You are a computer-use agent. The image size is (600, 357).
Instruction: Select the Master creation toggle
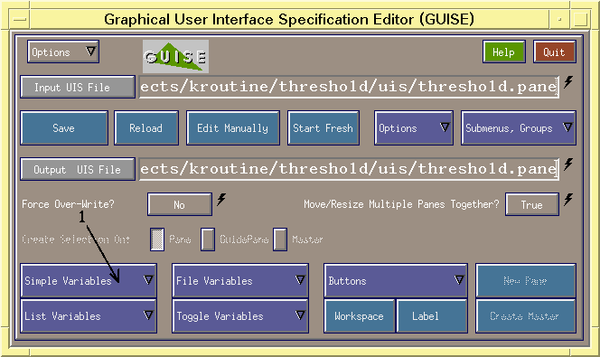(280, 240)
